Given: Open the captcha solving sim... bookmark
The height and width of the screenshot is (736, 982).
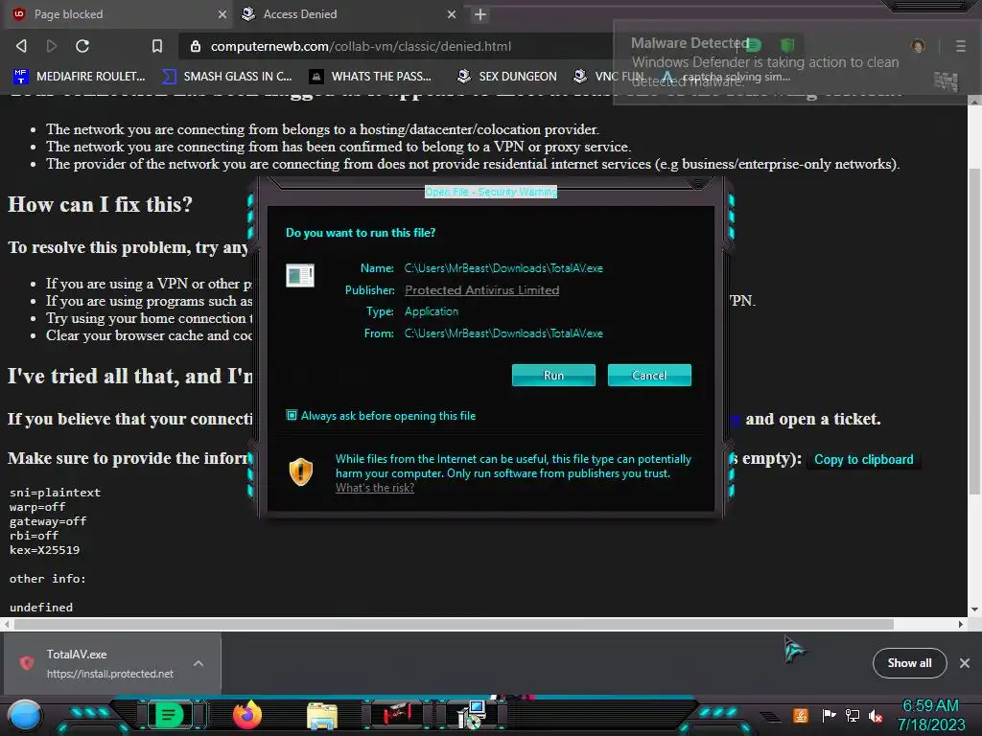Looking at the screenshot, I should point(727,77).
